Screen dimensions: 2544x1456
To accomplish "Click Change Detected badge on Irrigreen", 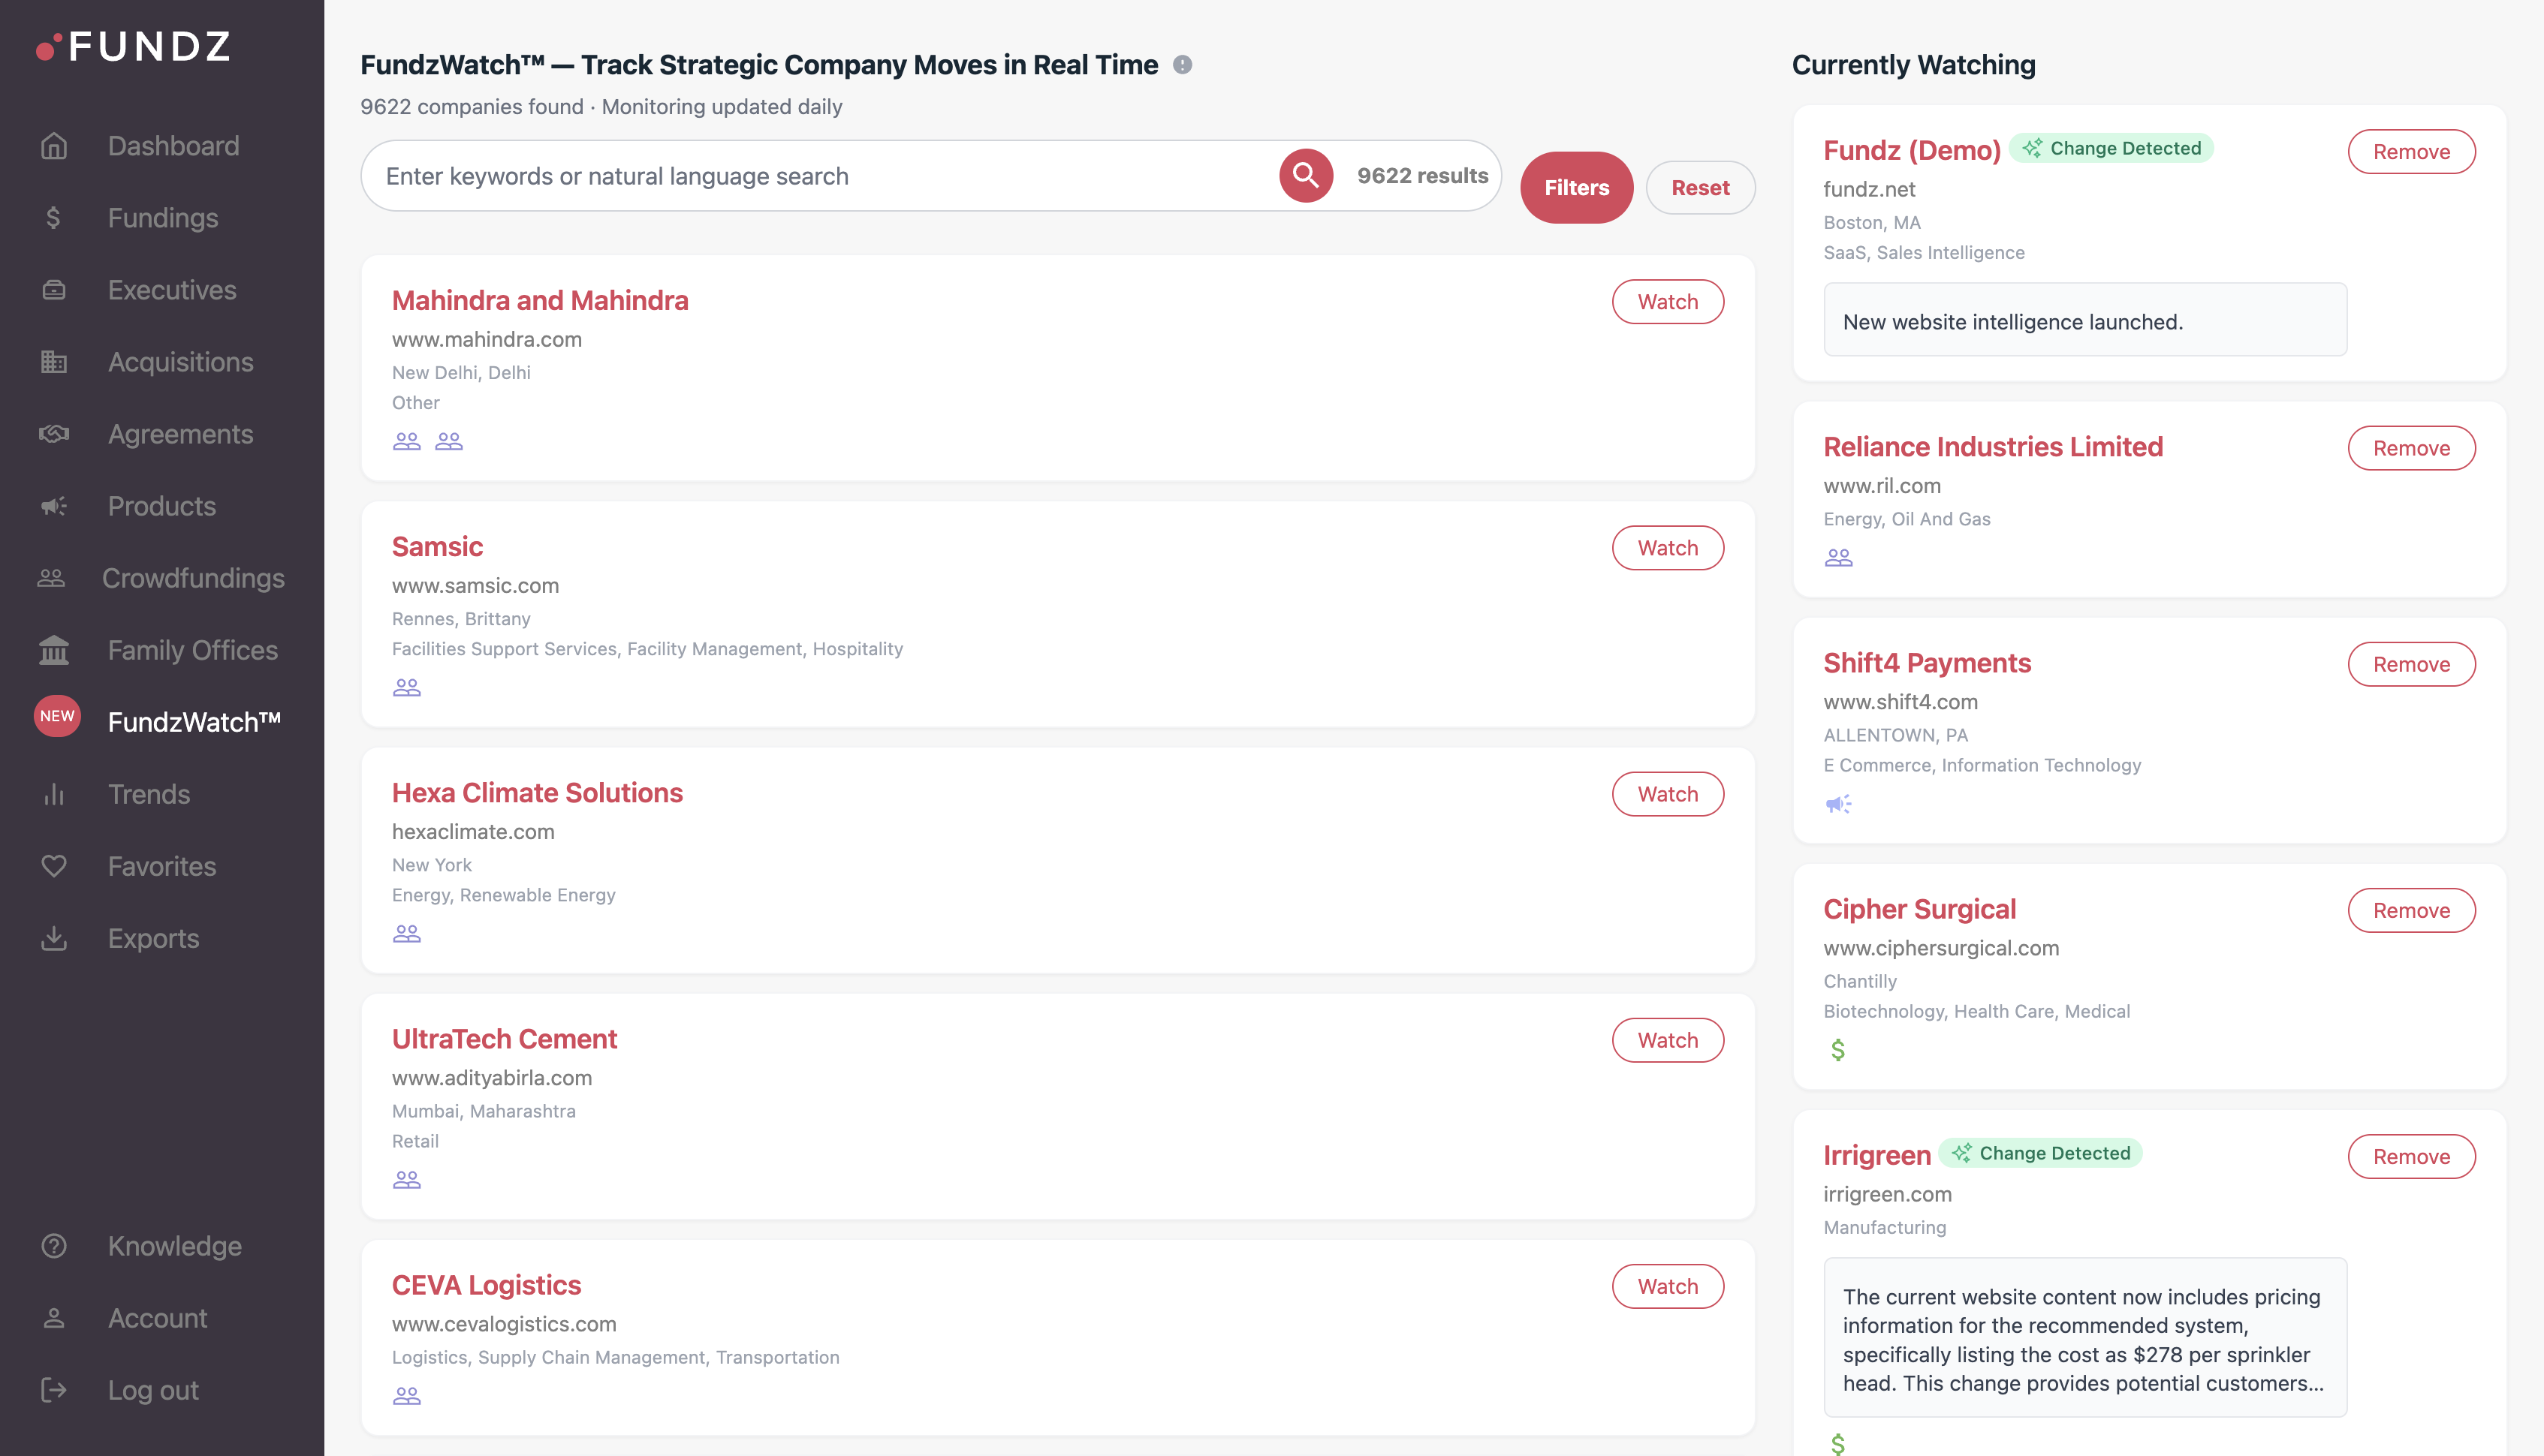I will (2041, 1153).
